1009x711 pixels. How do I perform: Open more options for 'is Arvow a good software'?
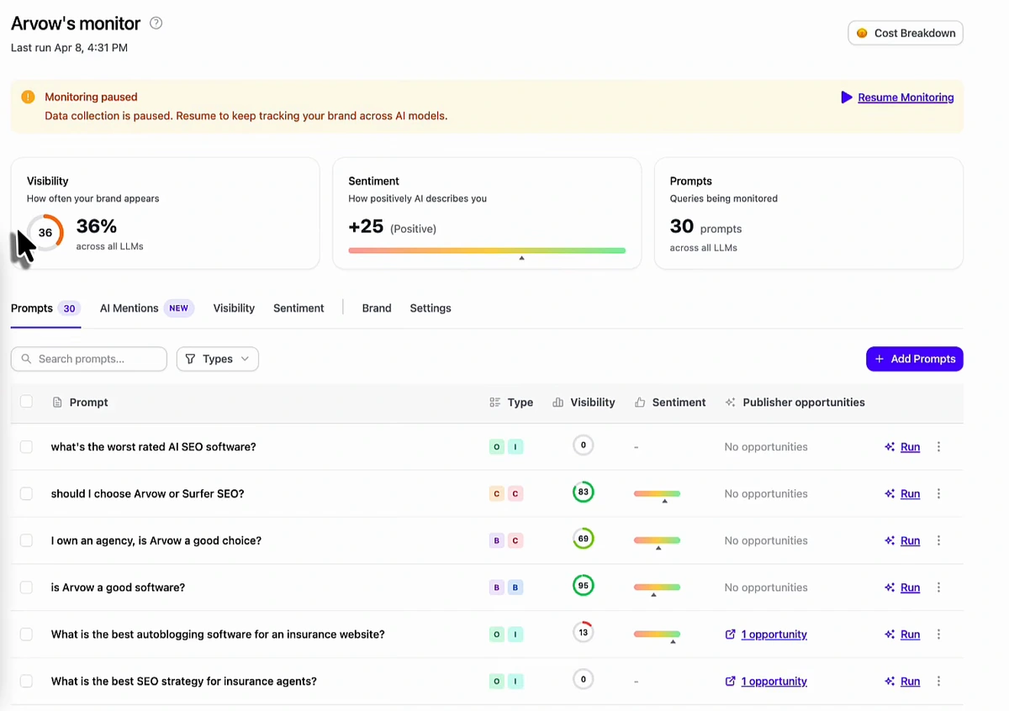(x=939, y=588)
